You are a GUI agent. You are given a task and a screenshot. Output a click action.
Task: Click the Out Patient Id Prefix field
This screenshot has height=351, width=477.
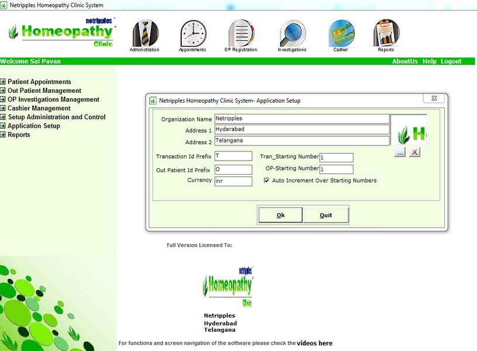click(233, 169)
